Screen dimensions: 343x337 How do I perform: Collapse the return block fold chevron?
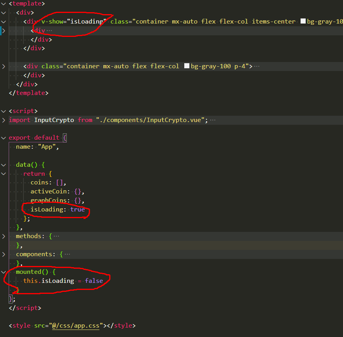click(x=4, y=174)
